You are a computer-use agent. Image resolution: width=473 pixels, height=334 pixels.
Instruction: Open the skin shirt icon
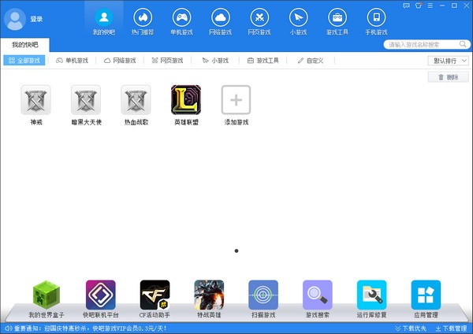tap(419, 6)
